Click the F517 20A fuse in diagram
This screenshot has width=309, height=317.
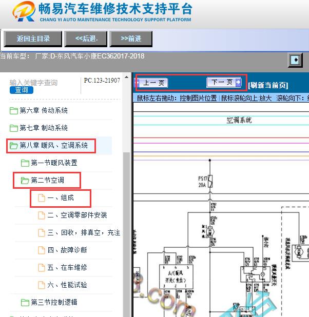tap(210, 181)
